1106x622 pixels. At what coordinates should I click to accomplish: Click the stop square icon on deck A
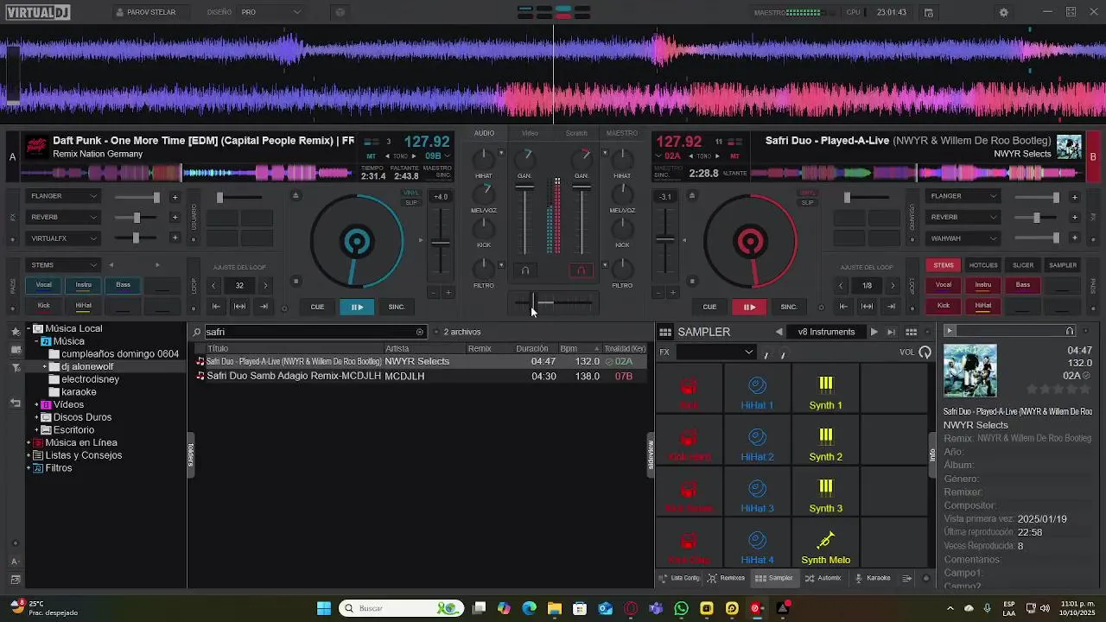[x=296, y=281]
